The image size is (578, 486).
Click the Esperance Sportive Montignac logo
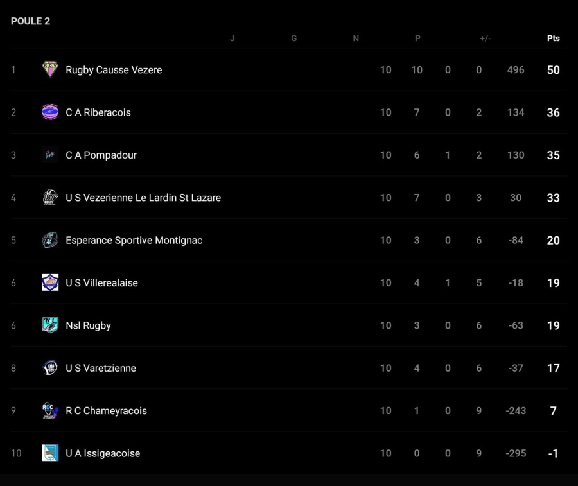coord(50,240)
